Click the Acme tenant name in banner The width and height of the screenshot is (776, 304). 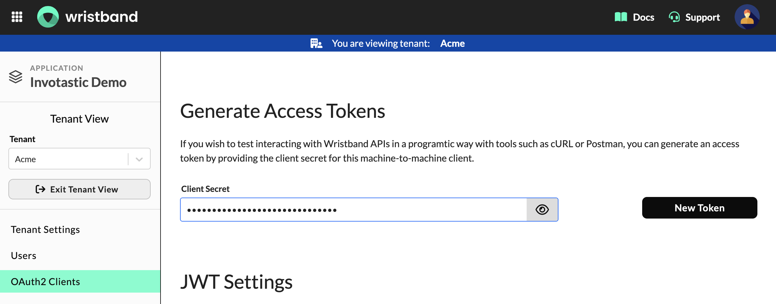(x=452, y=43)
